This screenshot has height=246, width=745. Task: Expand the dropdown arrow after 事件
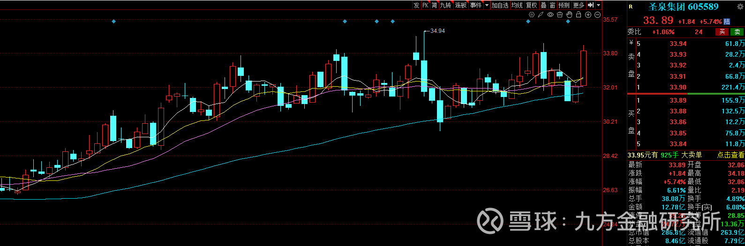(x=487, y=5)
